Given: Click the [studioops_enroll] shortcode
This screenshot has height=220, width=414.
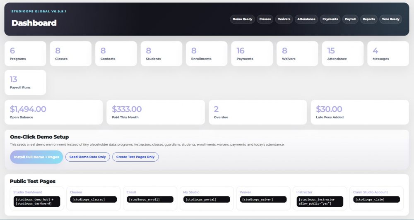Looking at the screenshot, I should click(150, 199).
